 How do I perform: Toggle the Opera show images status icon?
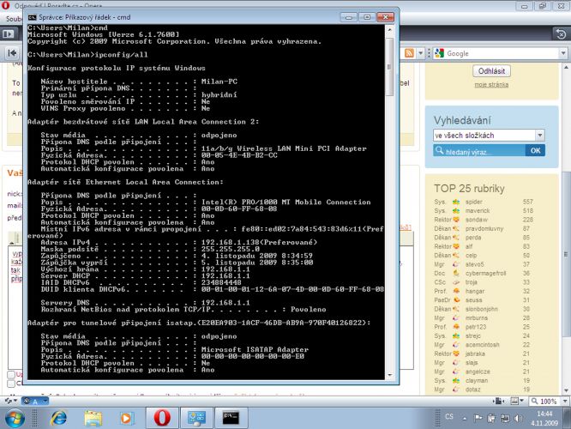pyautogui.click(x=516, y=401)
